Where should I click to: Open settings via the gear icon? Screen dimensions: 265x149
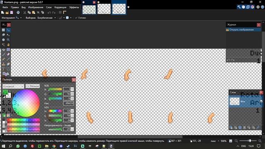258,7
